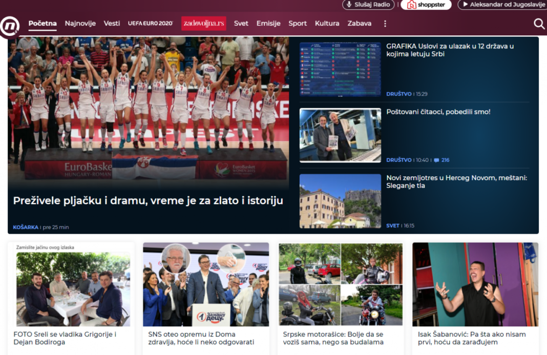This screenshot has width=547, height=355.
Task: Click the Slušaj Radio button
Action: [x=368, y=5]
